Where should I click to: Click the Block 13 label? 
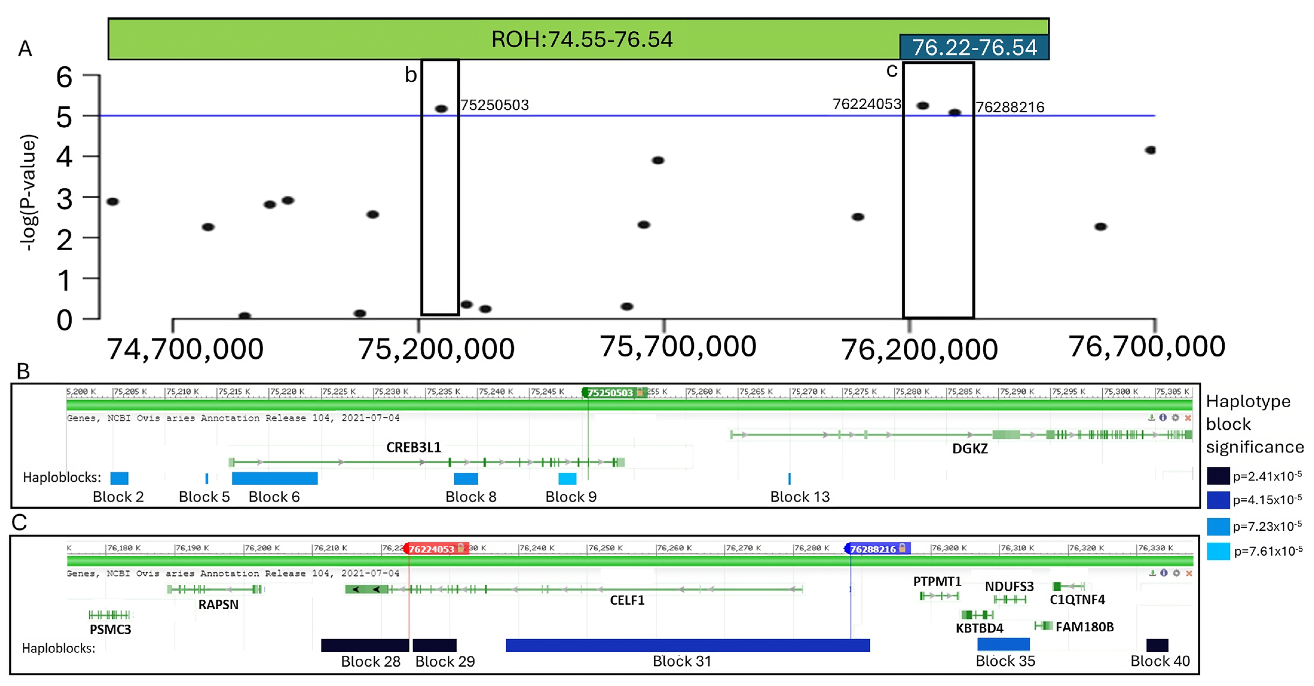[800, 497]
